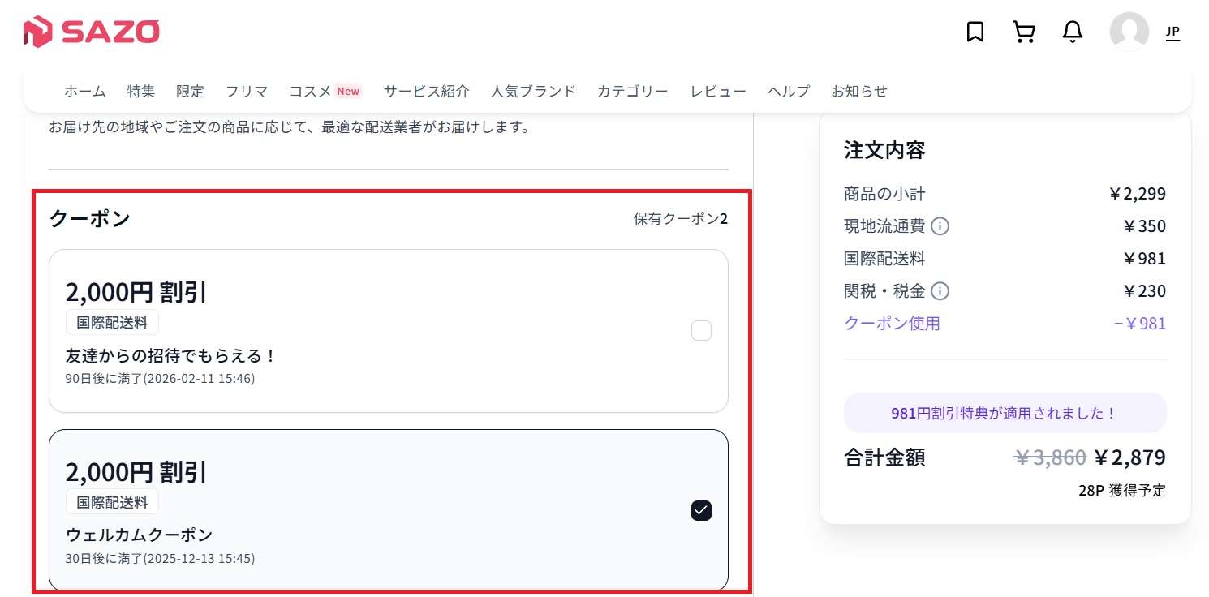Uncheck the ウェルカムクーポン checkbox
Viewport: 1209px width, 597px height.
(701, 510)
